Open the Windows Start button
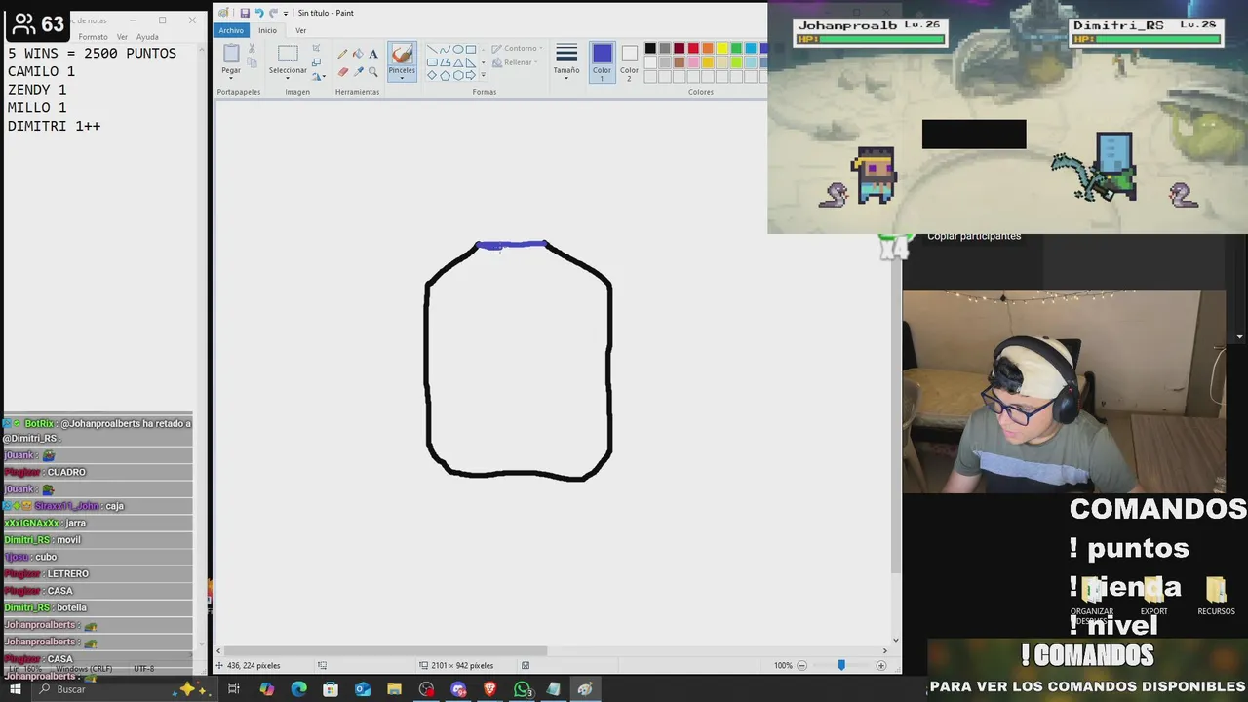The height and width of the screenshot is (702, 1248). pyautogui.click(x=15, y=689)
